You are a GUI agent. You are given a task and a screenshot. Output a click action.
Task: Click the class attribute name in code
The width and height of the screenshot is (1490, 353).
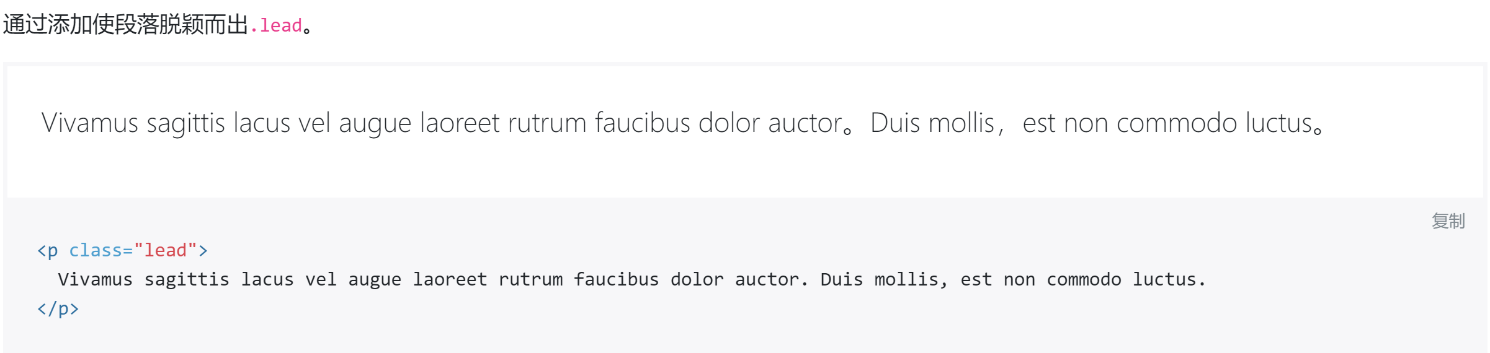(96, 250)
